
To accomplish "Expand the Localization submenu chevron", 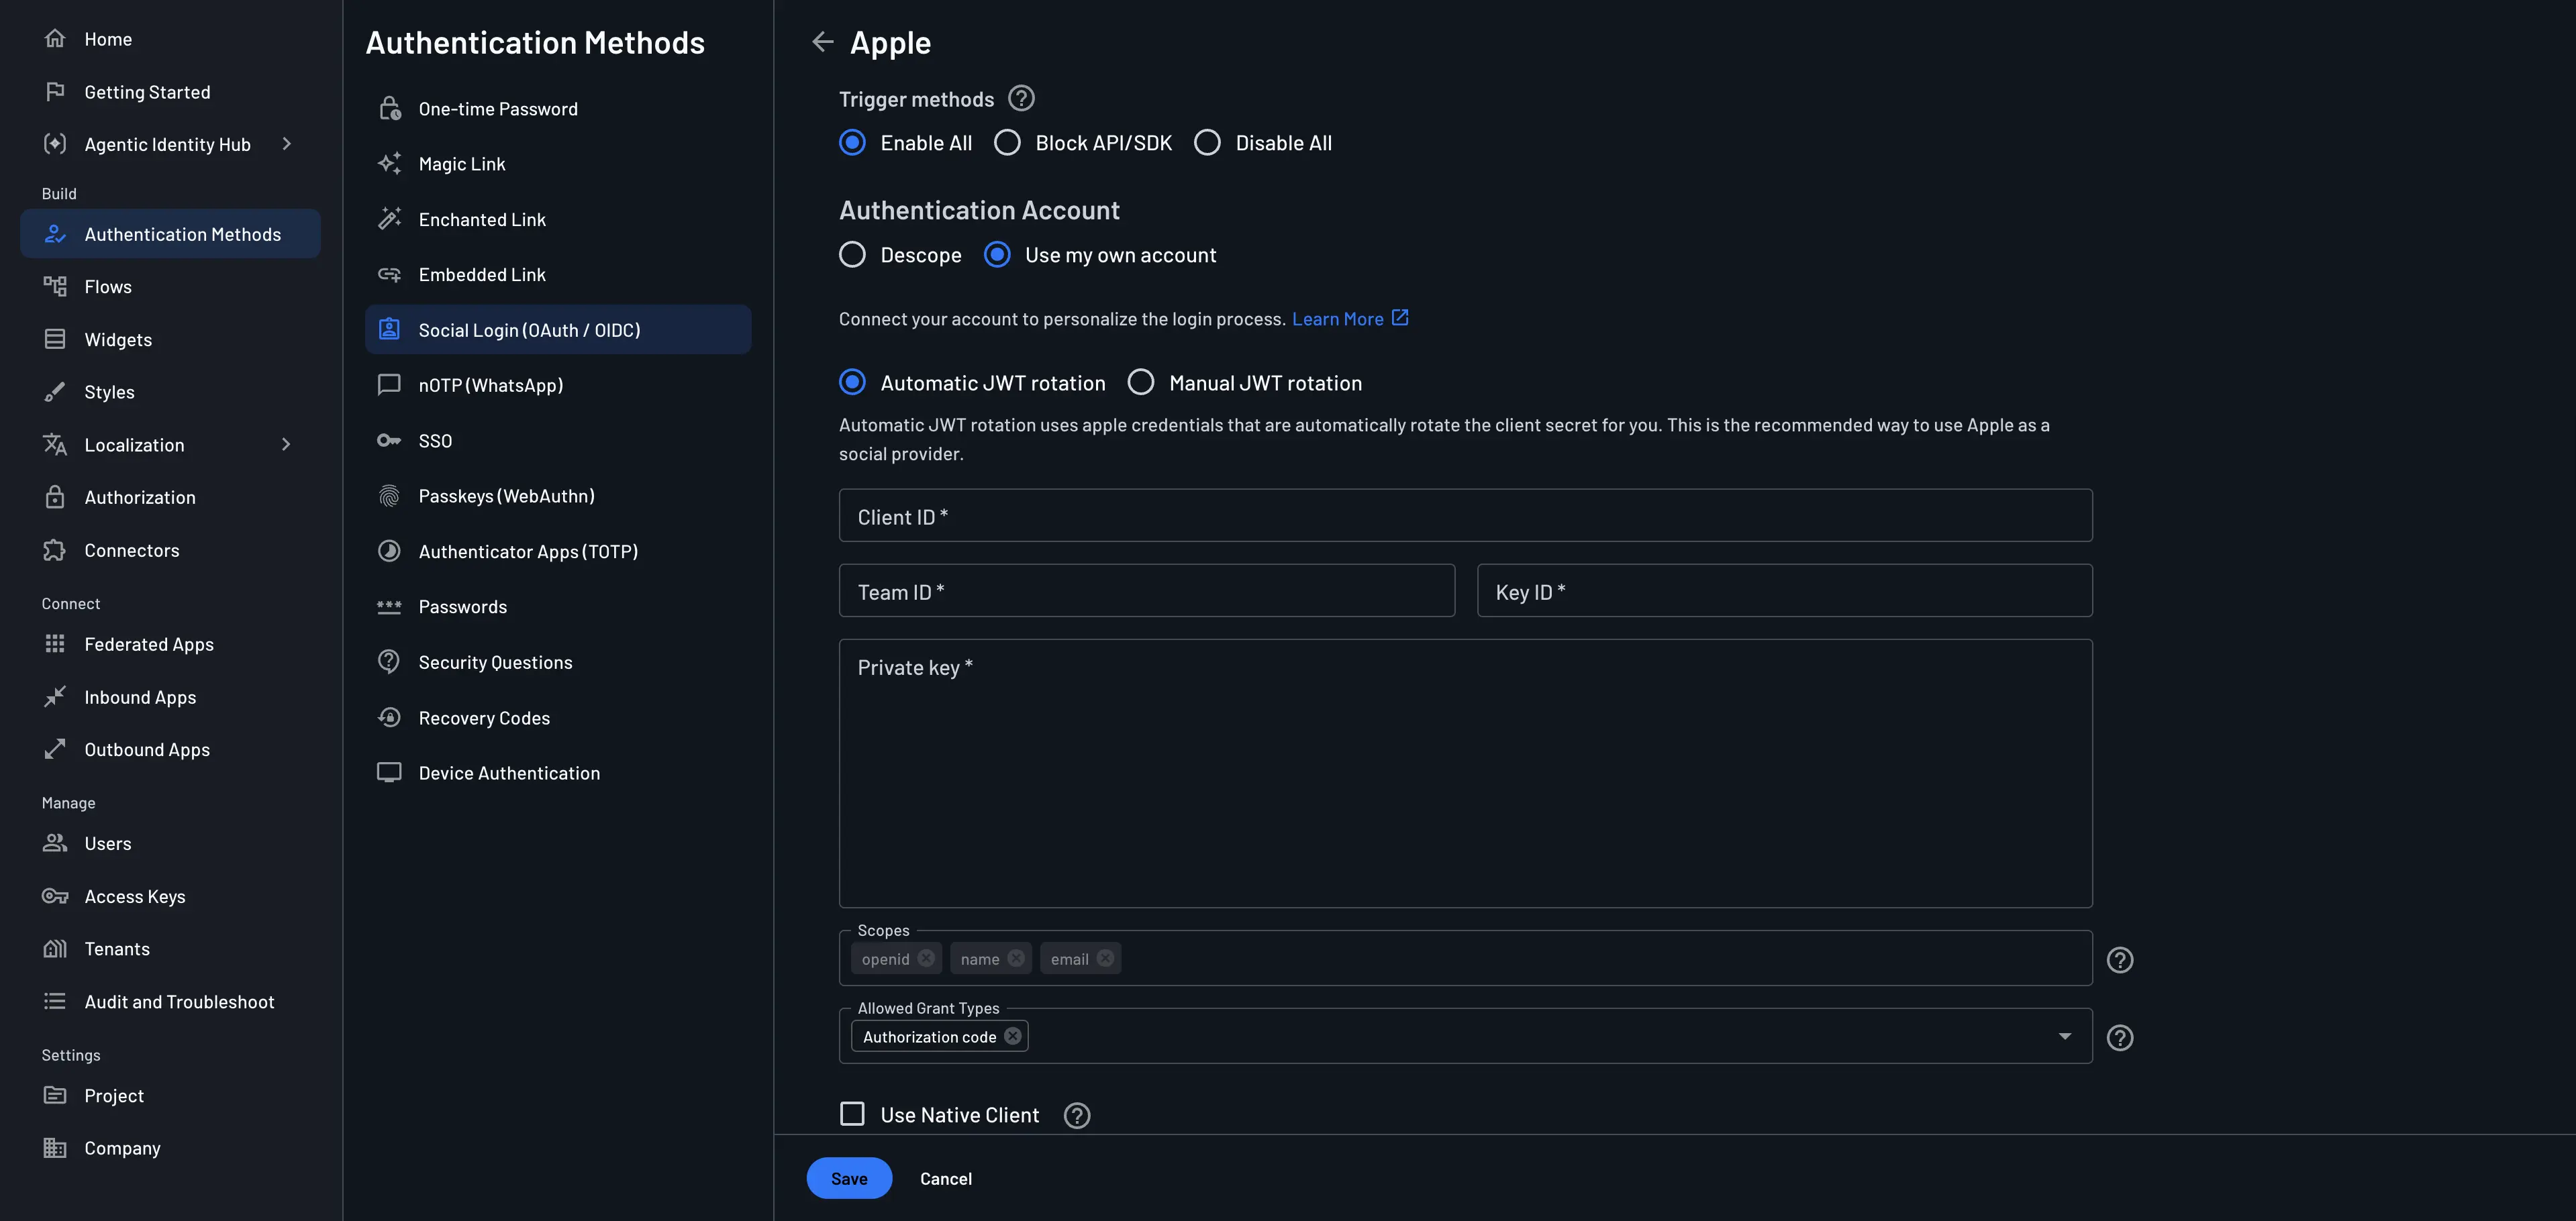I will (287, 445).
